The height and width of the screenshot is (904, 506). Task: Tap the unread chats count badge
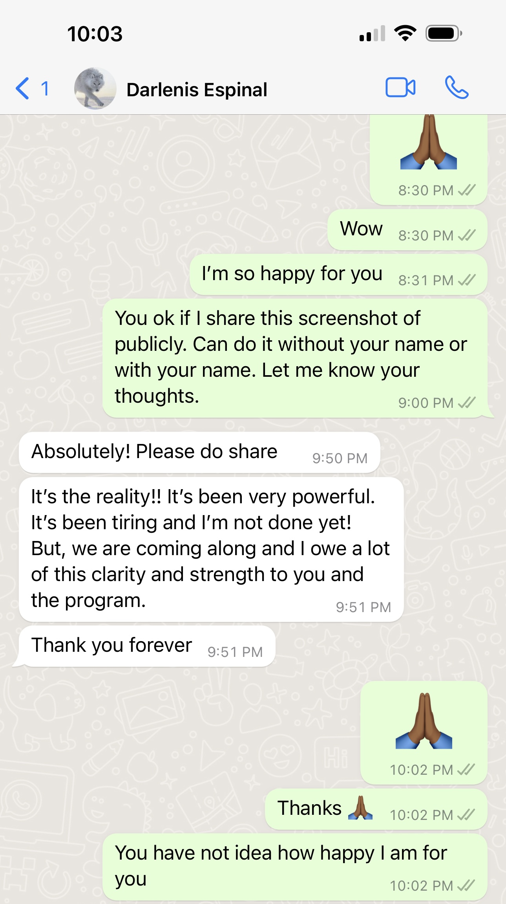(45, 88)
